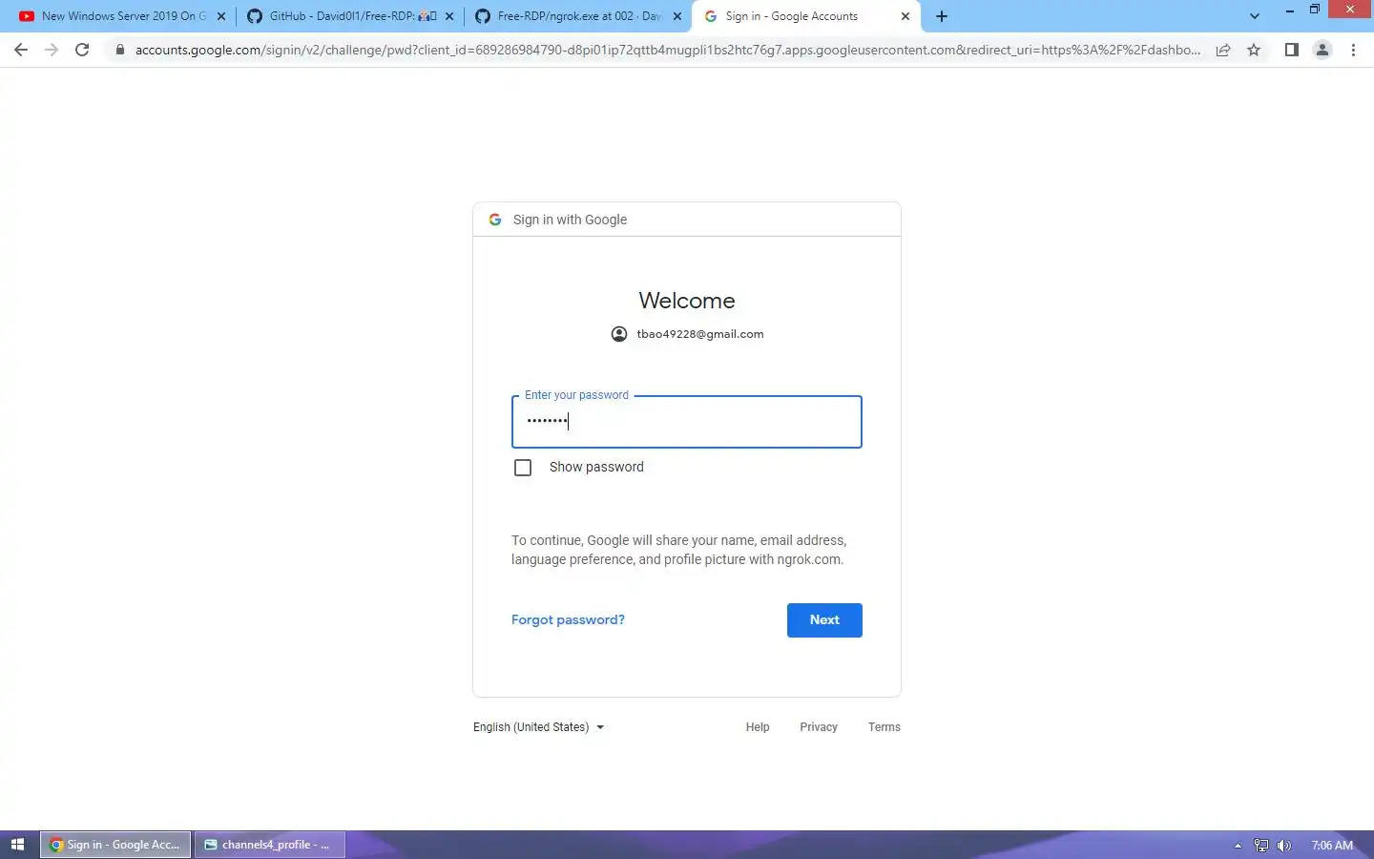Viewport: 1374px width, 859px height.
Task: Bookmark this page with the star icon
Action: [1254, 50]
